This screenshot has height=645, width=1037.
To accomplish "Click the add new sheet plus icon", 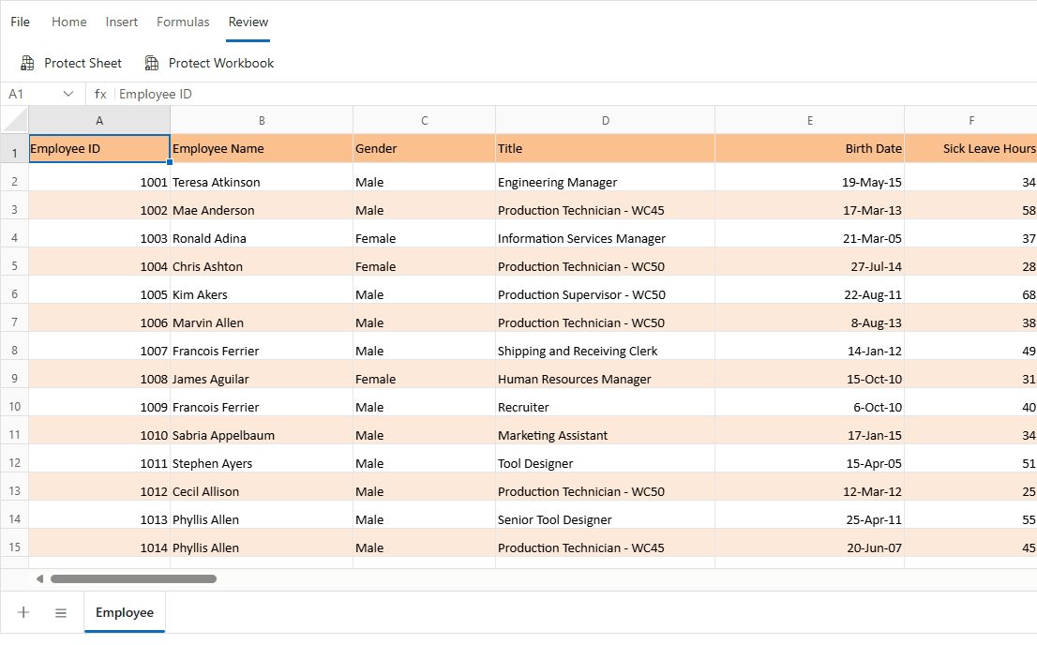I will click(23, 612).
